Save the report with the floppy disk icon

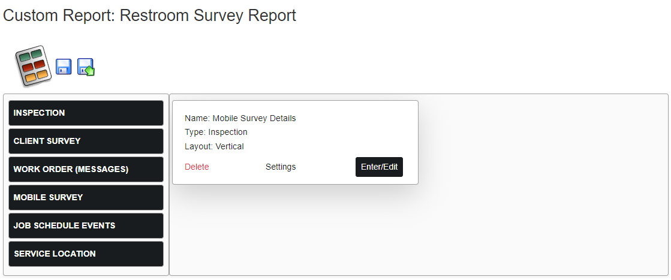coord(64,67)
